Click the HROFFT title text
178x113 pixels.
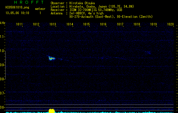point(29,2)
